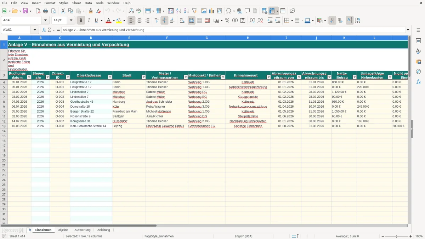This screenshot has width=425, height=239.
Task: Open Function Wizard beside Name Box
Action: [44, 30]
